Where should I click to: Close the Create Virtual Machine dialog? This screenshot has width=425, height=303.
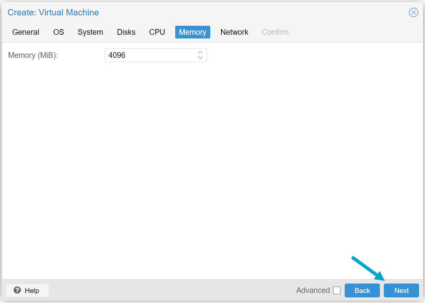[x=414, y=13]
